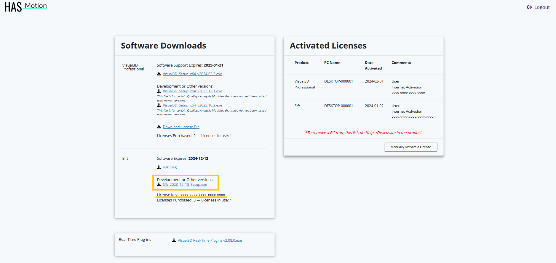Download Visual3D_Setup_x64_v2024.03.3.exe
The height and width of the screenshot is (263, 556).
pyautogui.click(x=192, y=74)
